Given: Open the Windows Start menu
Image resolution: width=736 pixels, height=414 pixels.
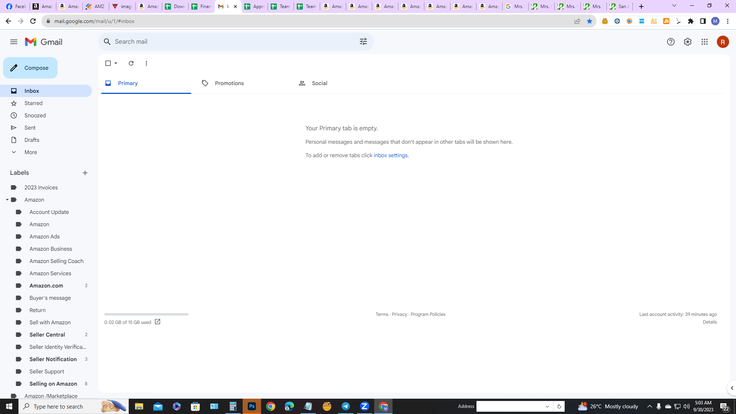Looking at the screenshot, I should 9,406.
